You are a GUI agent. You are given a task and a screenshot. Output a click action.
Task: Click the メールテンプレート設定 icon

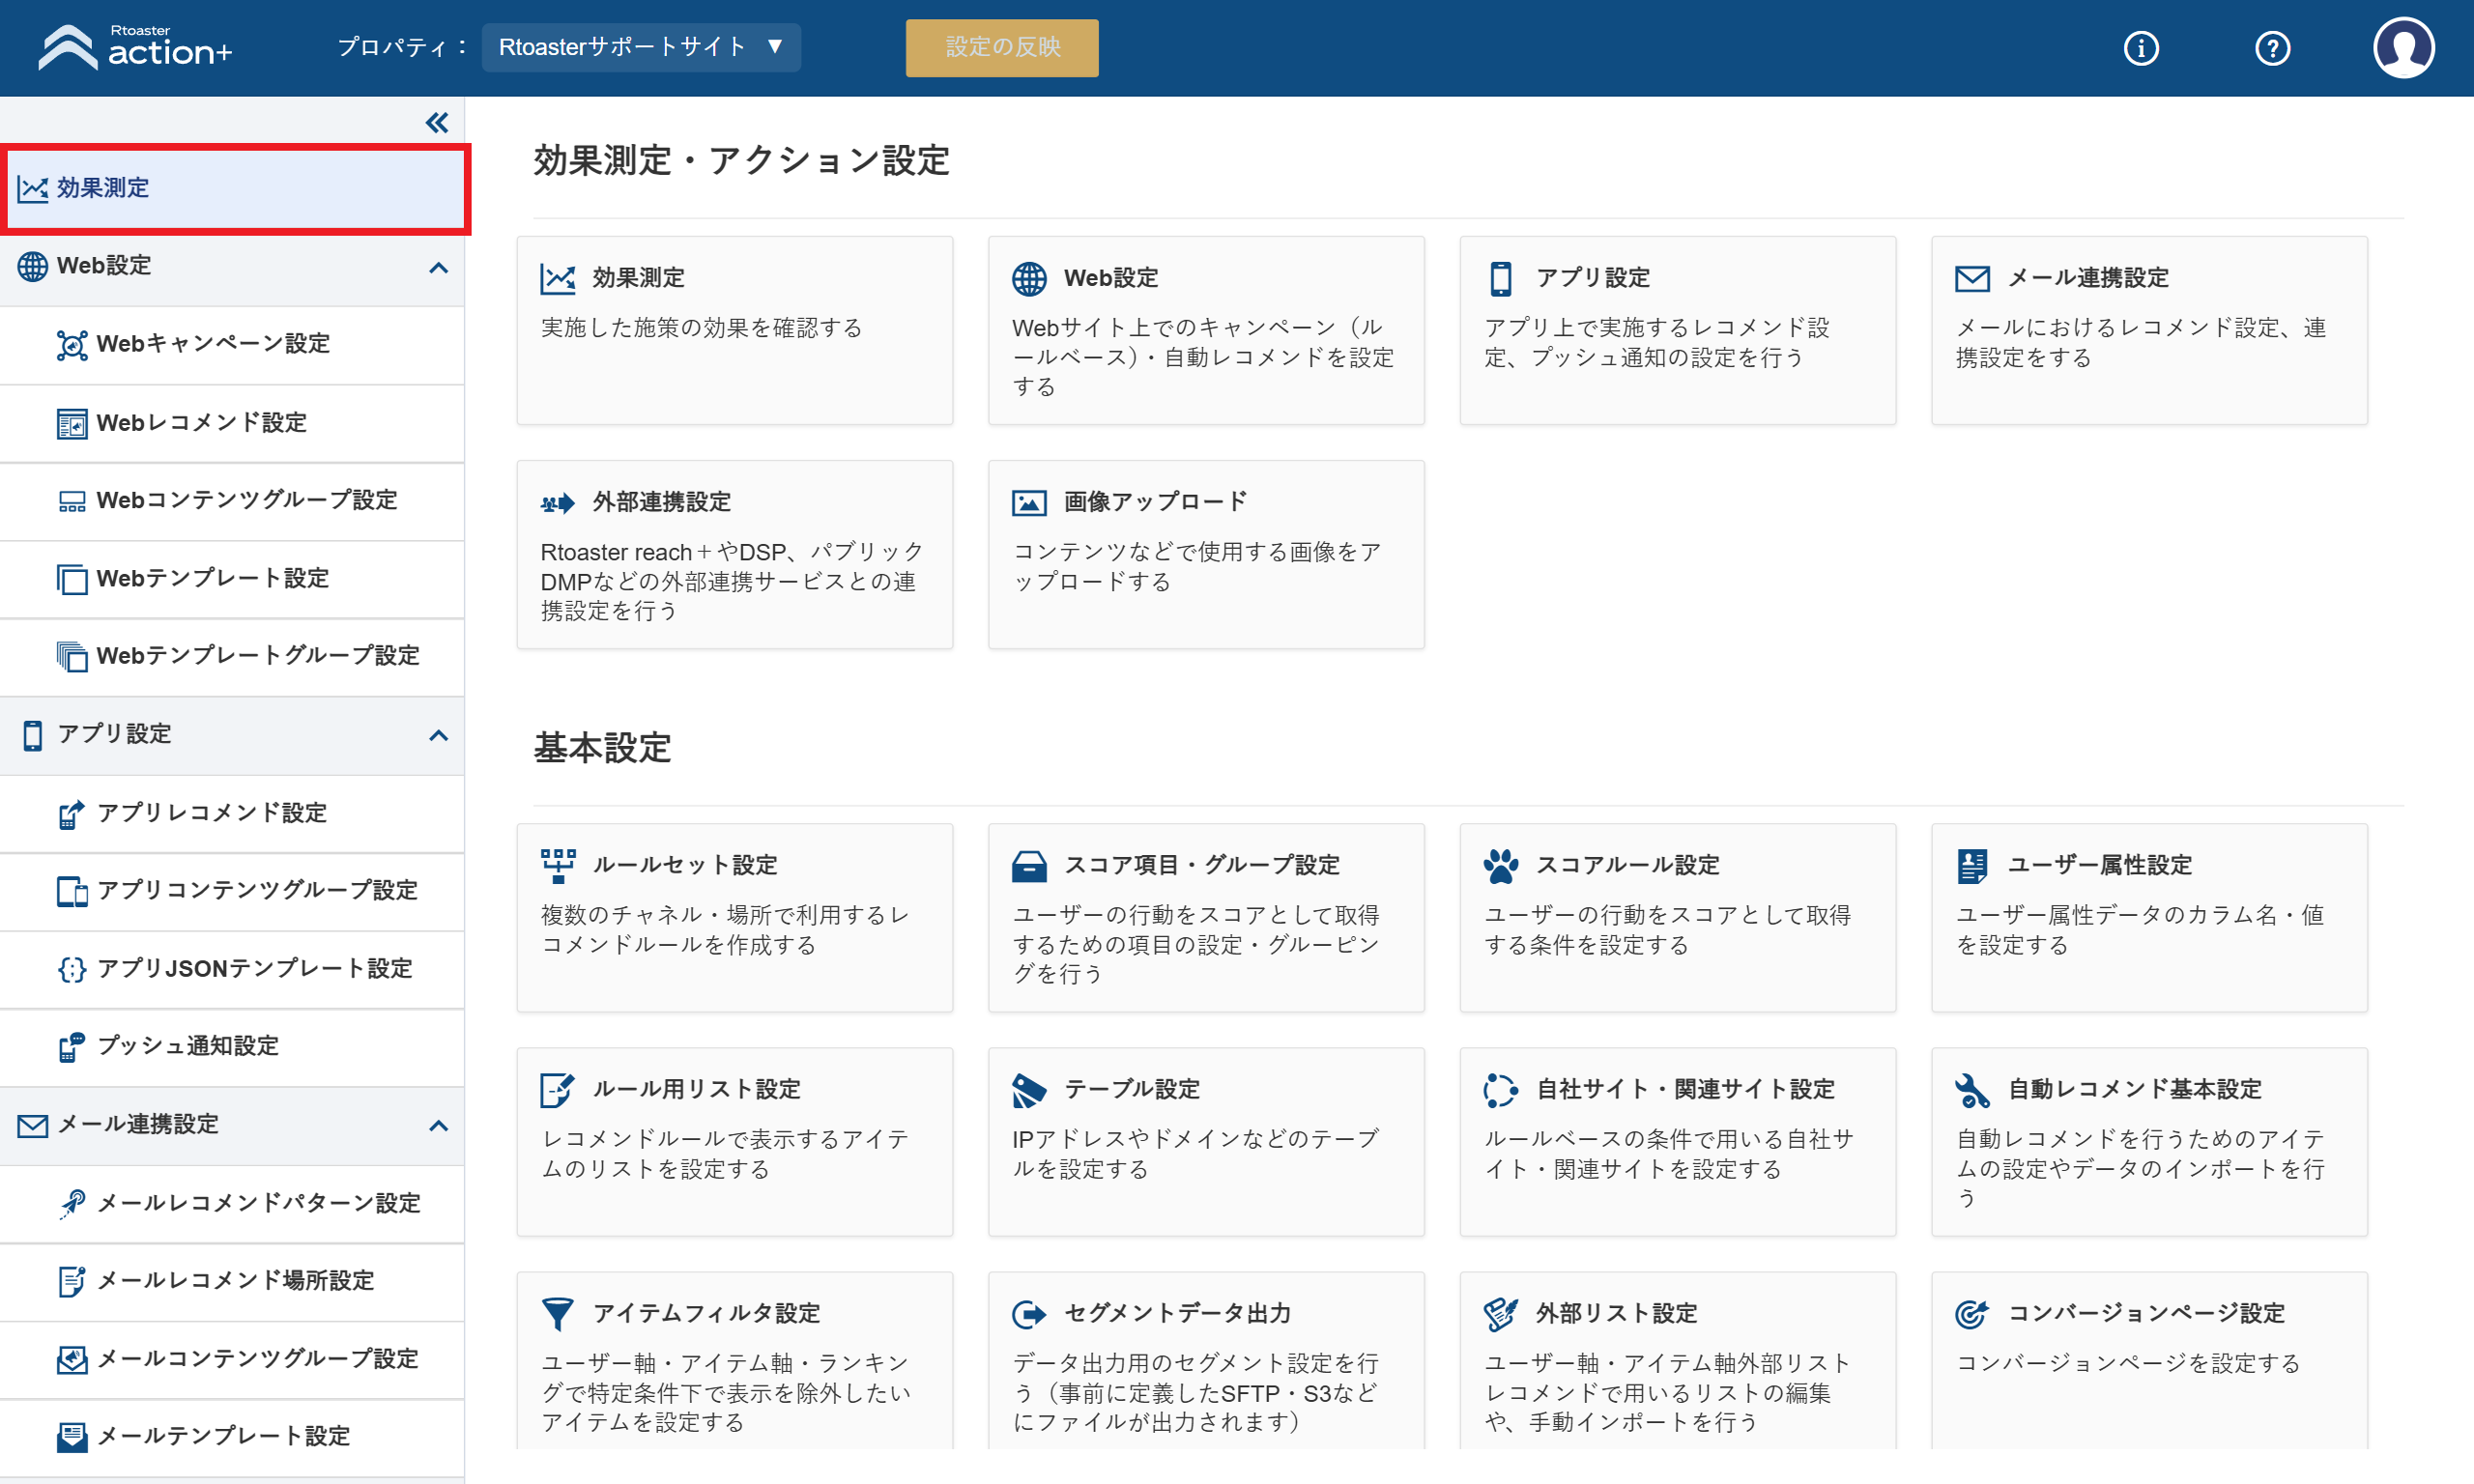(72, 1437)
